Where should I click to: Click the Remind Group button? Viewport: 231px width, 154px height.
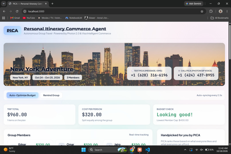coord(51,95)
